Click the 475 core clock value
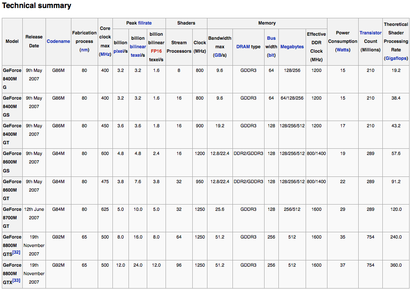This screenshot has height=289, width=410. coord(105,182)
